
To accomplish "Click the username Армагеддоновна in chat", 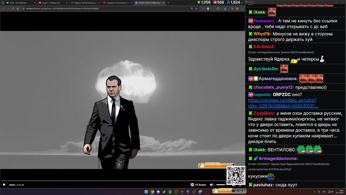I will (278, 79).
